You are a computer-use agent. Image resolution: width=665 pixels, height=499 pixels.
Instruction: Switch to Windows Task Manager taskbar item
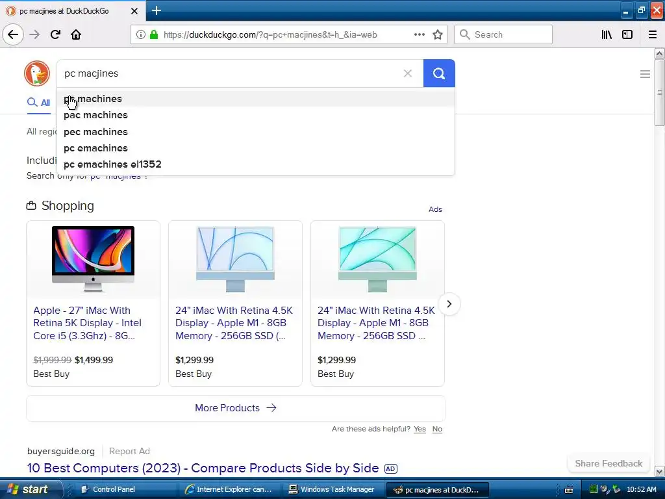click(332, 489)
